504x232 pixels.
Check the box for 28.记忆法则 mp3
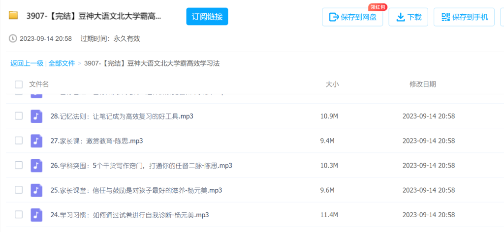tap(19, 116)
